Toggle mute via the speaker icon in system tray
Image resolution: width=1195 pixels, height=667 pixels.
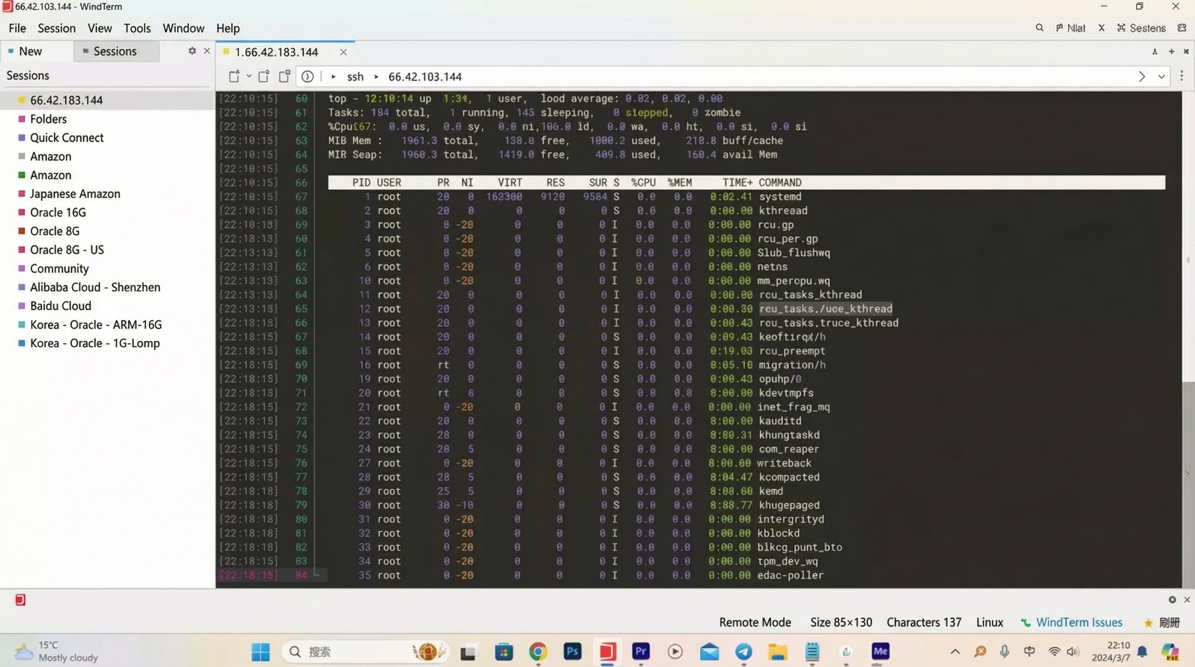tap(1073, 651)
